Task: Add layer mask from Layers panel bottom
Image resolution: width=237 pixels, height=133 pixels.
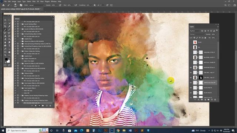Action: point(202,100)
